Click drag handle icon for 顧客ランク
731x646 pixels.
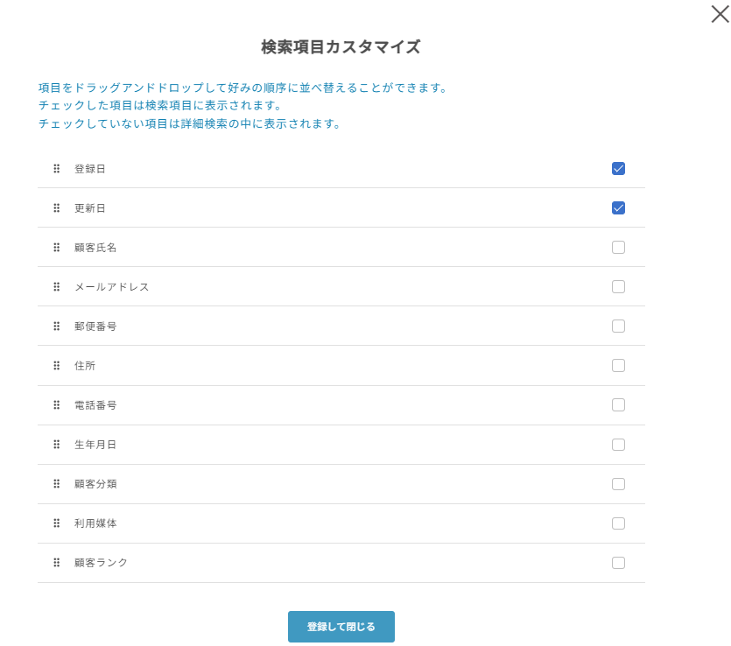[57, 562]
